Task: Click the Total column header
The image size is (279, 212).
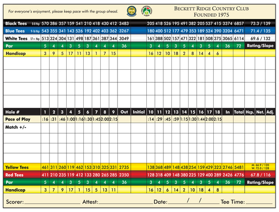Action: tap(239, 112)
